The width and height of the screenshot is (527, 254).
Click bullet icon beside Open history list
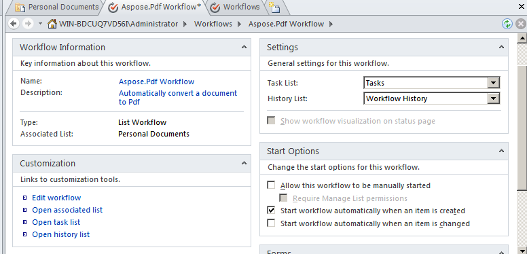(x=24, y=234)
